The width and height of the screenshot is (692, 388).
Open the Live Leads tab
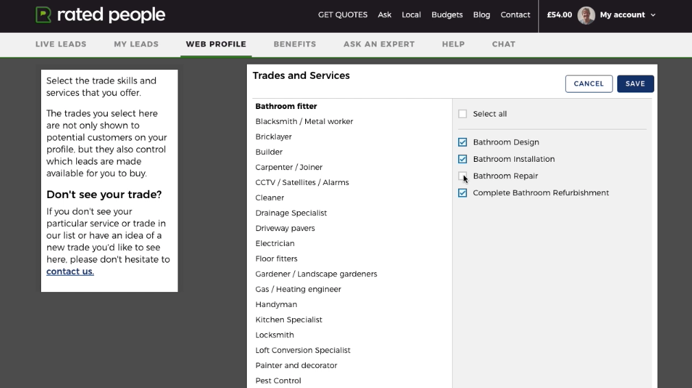pyautogui.click(x=61, y=44)
